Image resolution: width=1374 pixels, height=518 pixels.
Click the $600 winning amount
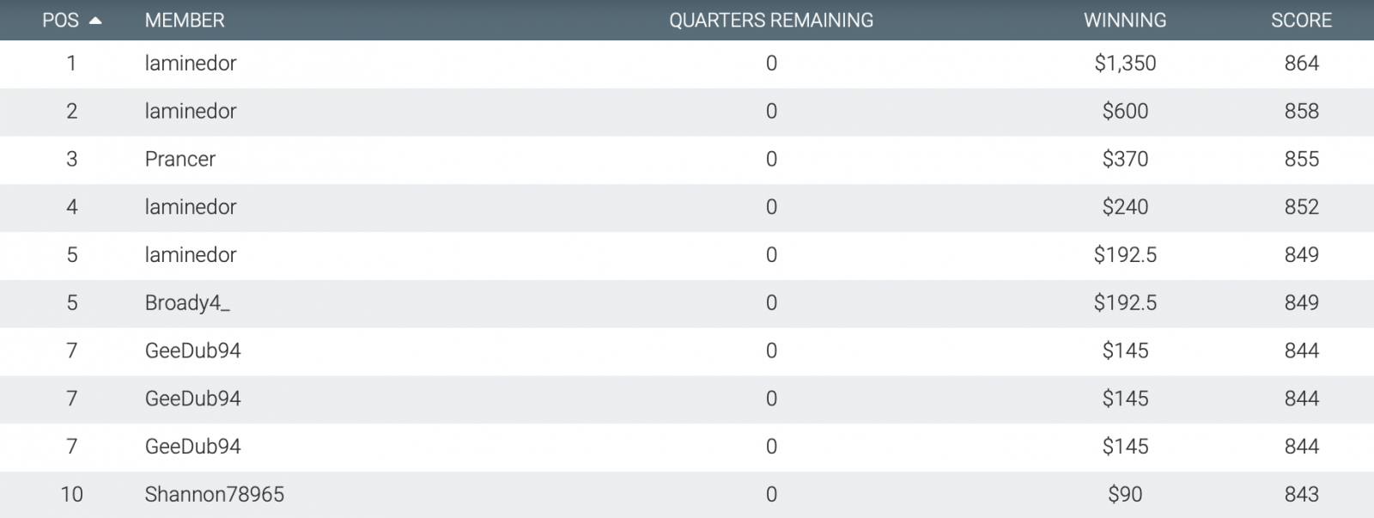1125,112
